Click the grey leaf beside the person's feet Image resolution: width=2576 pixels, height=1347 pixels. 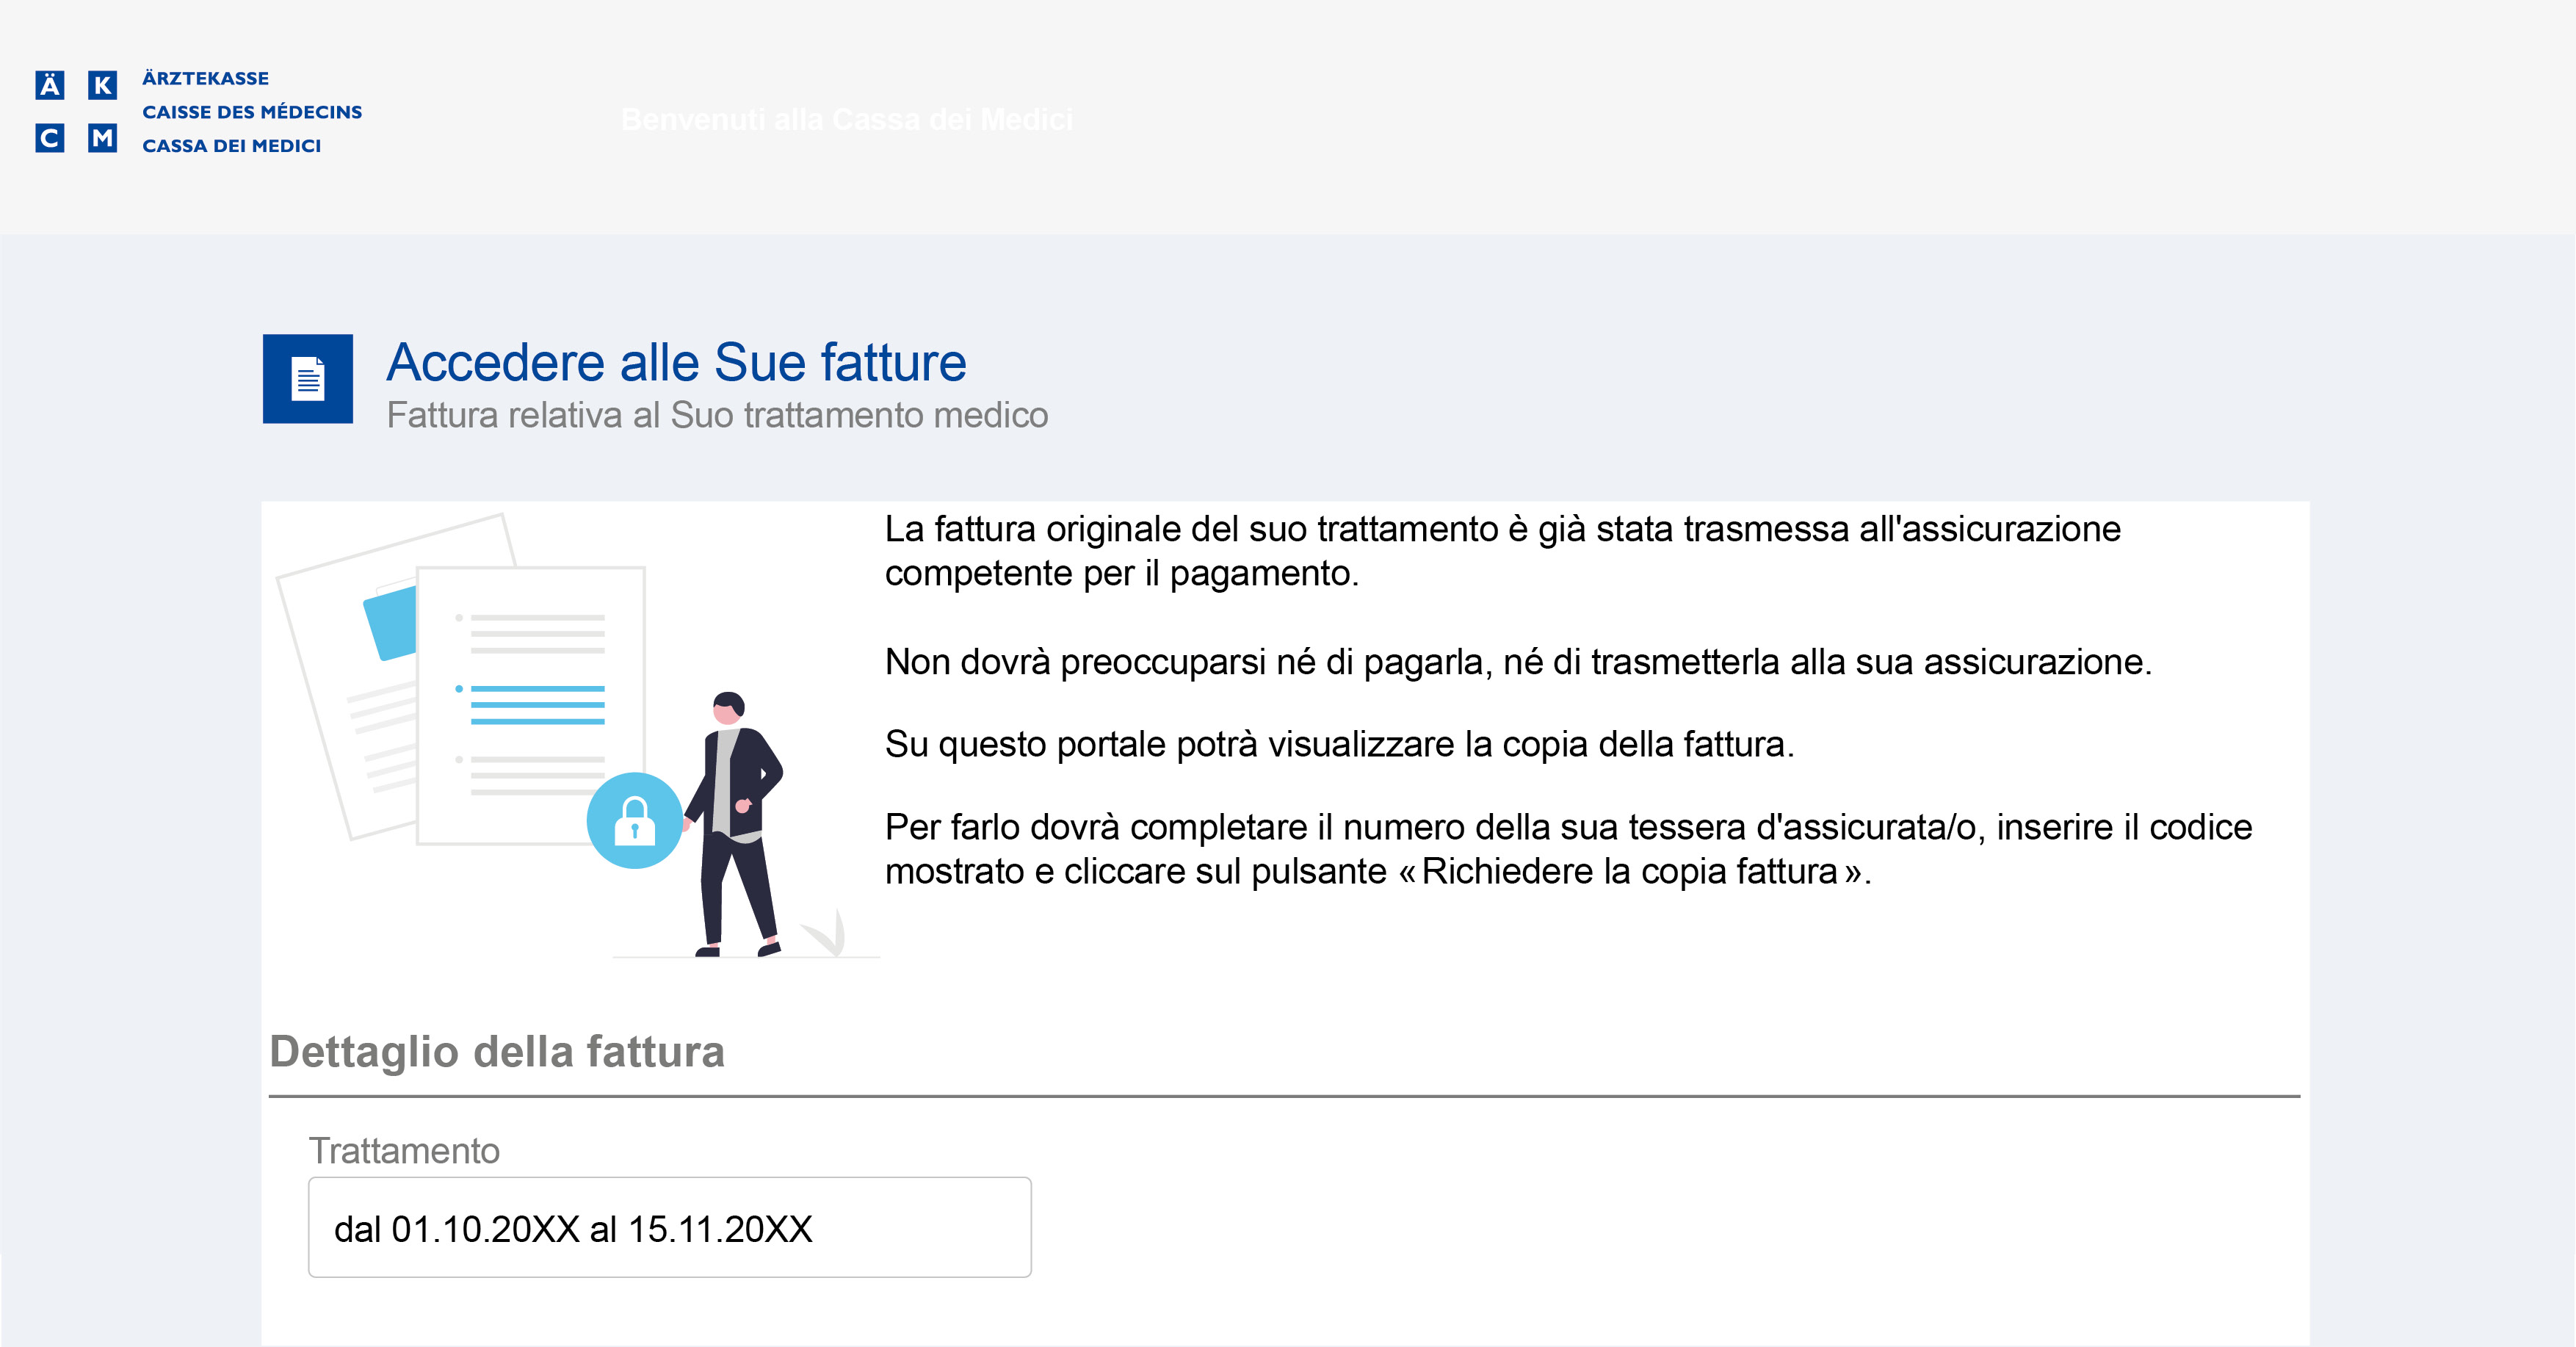coord(826,933)
